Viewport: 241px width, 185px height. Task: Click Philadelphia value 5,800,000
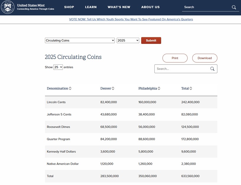click(146, 151)
